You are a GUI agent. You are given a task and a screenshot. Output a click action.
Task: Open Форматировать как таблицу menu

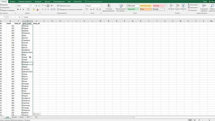pos(121,8)
